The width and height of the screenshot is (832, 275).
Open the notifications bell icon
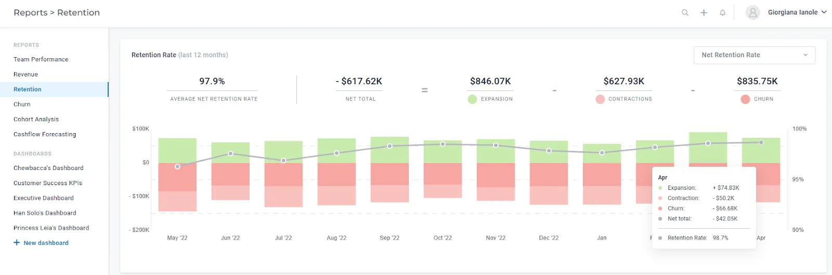point(722,12)
